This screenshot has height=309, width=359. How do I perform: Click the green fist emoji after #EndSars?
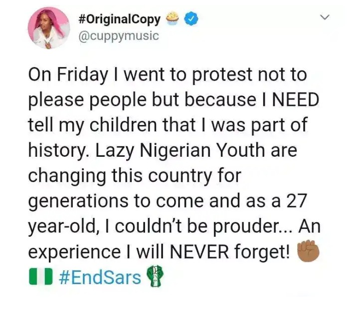coord(154,277)
